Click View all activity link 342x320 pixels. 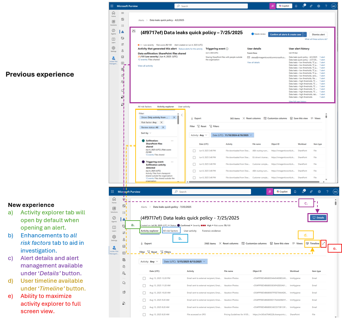[x=145, y=66]
